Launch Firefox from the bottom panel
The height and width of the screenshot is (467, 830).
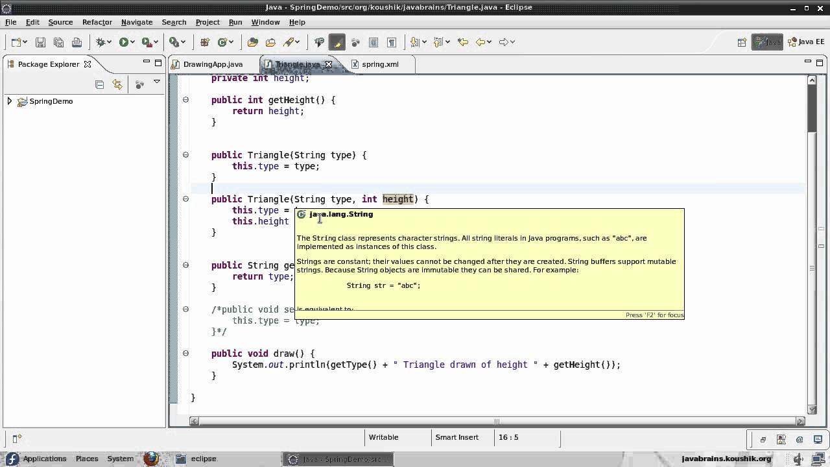pyautogui.click(x=151, y=459)
